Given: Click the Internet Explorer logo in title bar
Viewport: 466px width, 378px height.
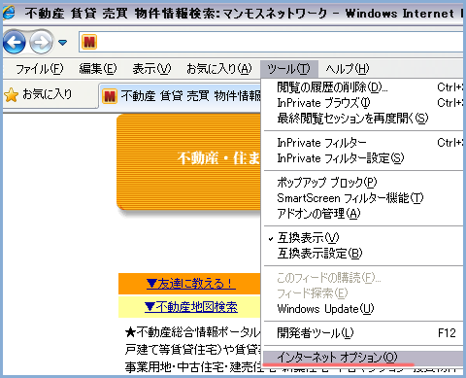Looking at the screenshot, I should click(9, 13).
